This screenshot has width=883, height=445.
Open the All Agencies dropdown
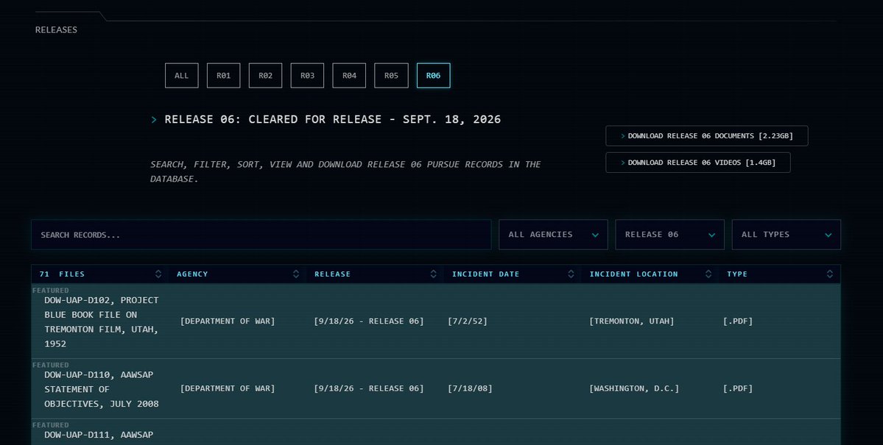(x=553, y=235)
